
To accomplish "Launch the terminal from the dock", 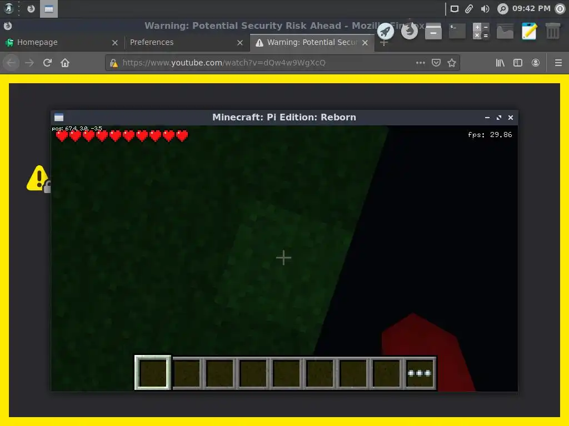I will [x=457, y=31].
